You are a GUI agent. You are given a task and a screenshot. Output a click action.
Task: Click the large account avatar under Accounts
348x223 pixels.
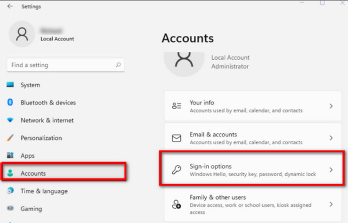(x=184, y=63)
